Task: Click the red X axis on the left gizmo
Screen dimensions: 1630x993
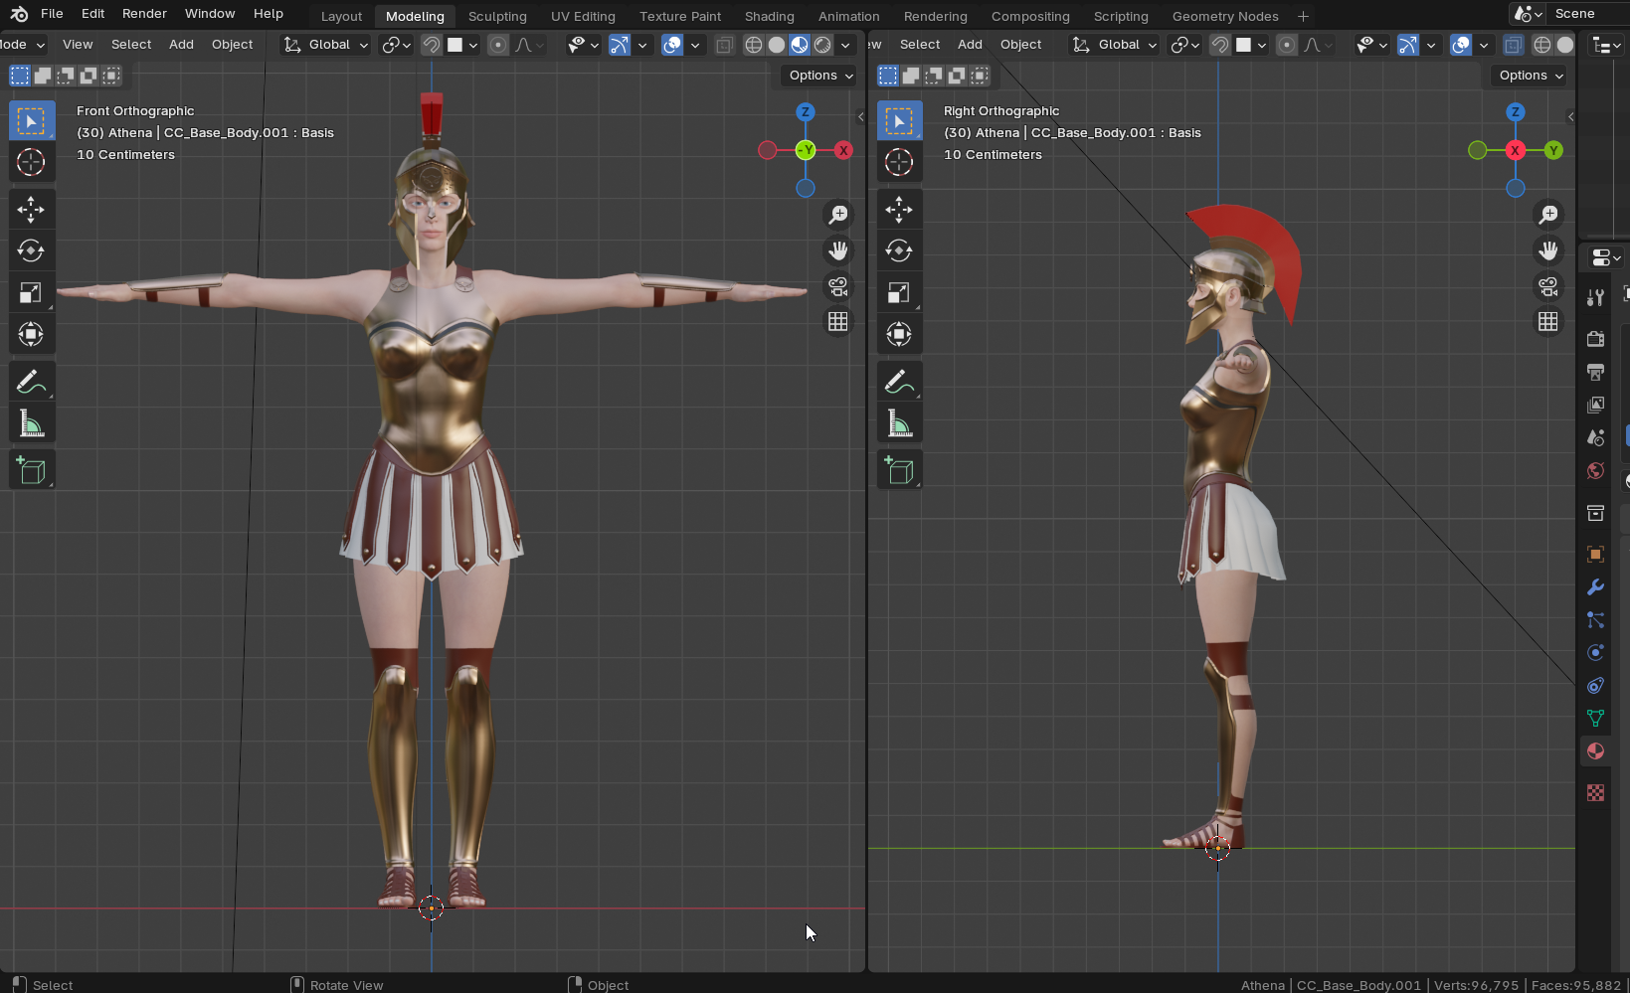Action: point(843,150)
